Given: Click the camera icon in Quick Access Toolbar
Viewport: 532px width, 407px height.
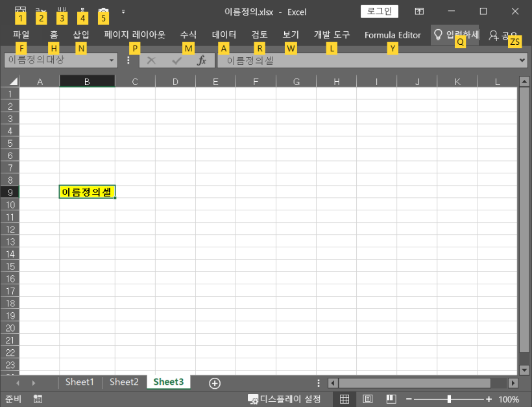Looking at the screenshot, I should point(103,12).
